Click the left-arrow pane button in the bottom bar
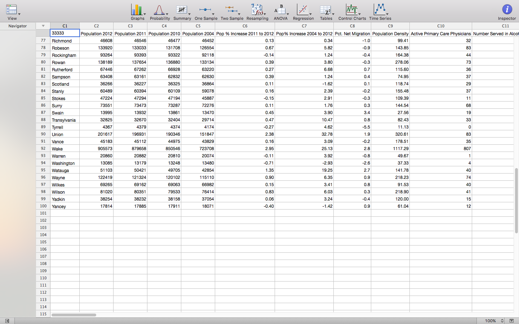 (7, 321)
